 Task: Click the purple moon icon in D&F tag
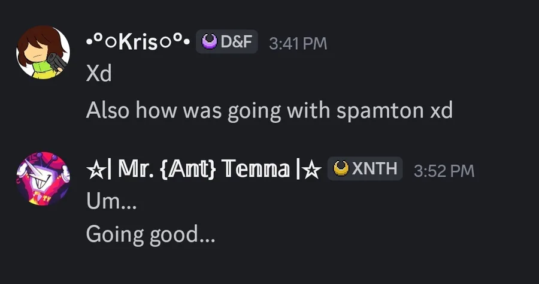(x=209, y=41)
